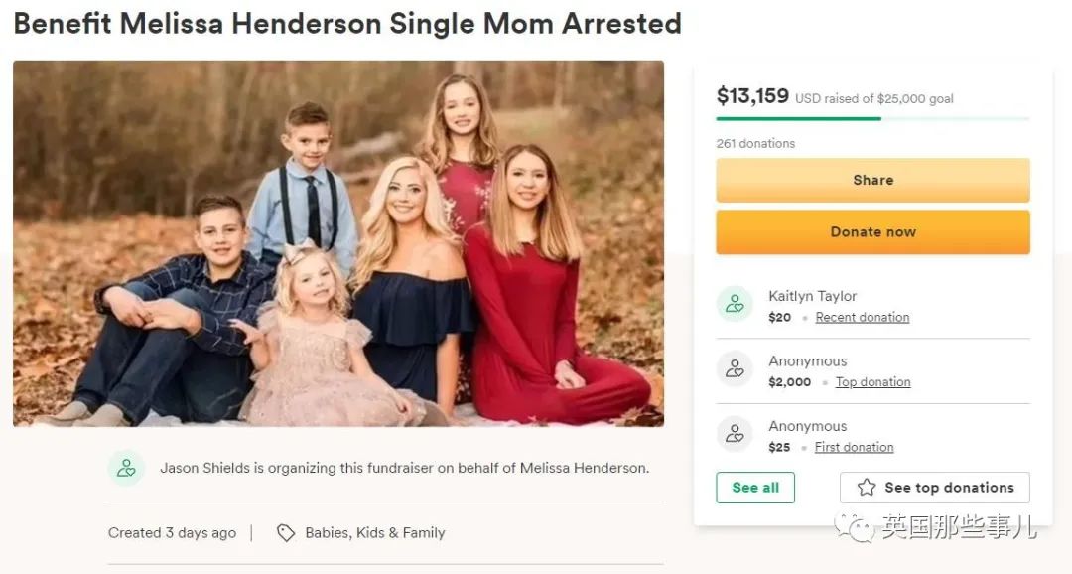Click the fundraiser title heading
The image size is (1072, 574).
pos(346,23)
